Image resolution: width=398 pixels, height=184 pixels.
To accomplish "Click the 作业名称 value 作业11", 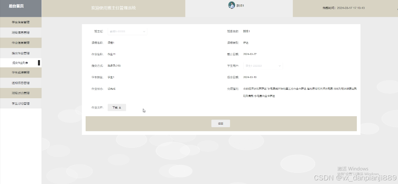I will (111, 54).
